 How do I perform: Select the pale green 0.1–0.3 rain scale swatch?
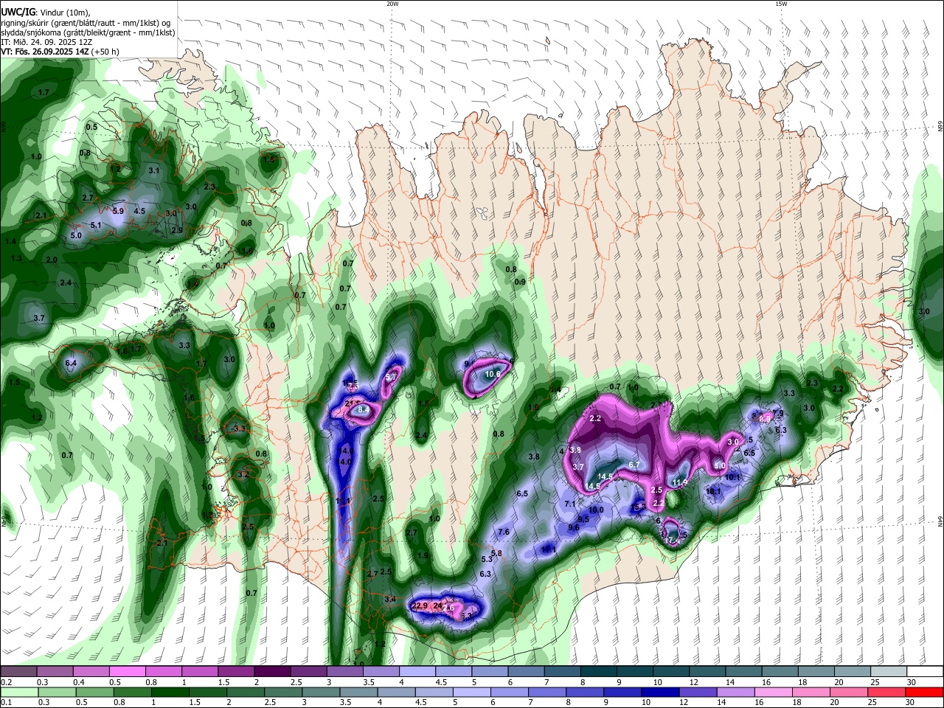pos(19,693)
